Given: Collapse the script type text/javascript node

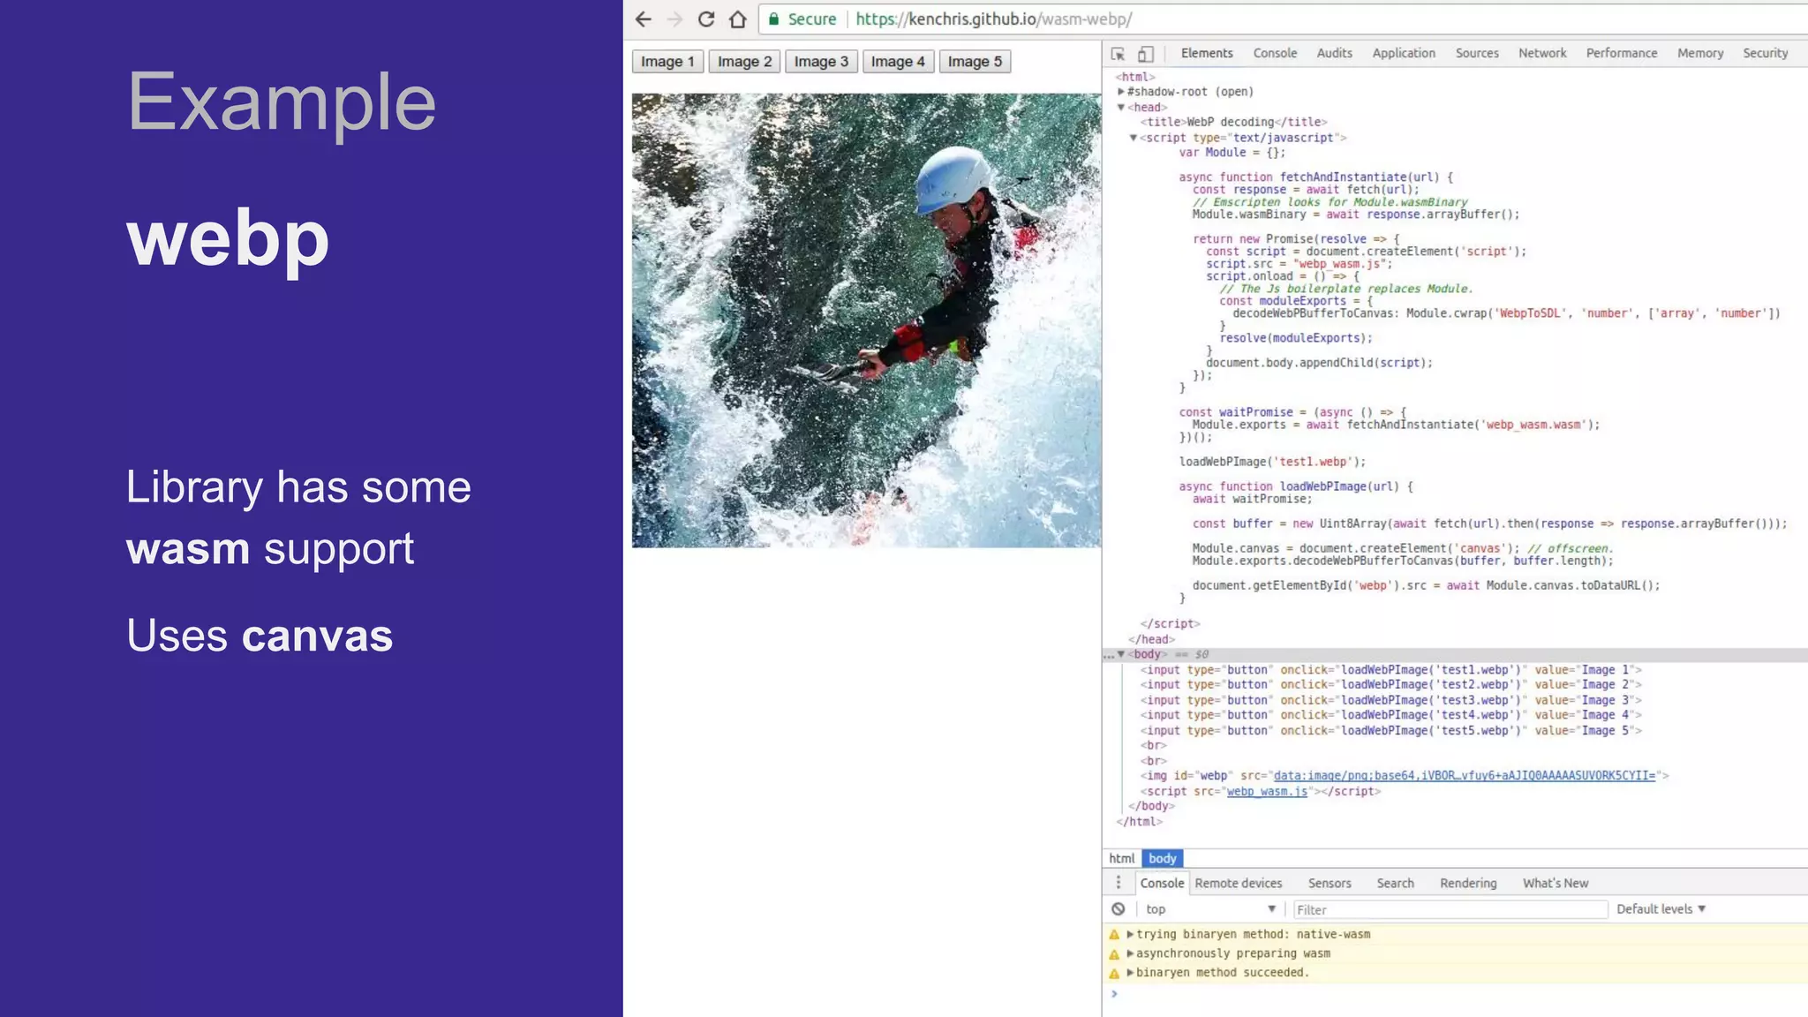Looking at the screenshot, I should pos(1134,138).
